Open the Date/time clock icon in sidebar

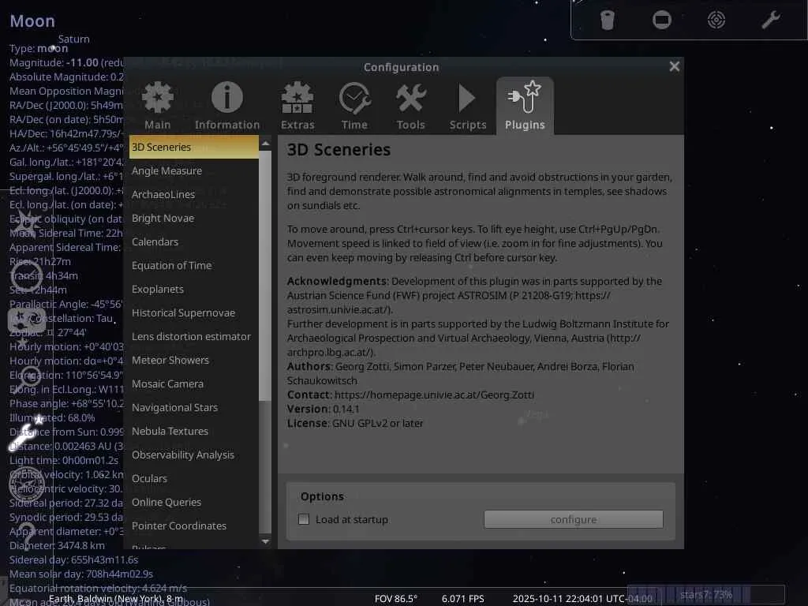26,275
